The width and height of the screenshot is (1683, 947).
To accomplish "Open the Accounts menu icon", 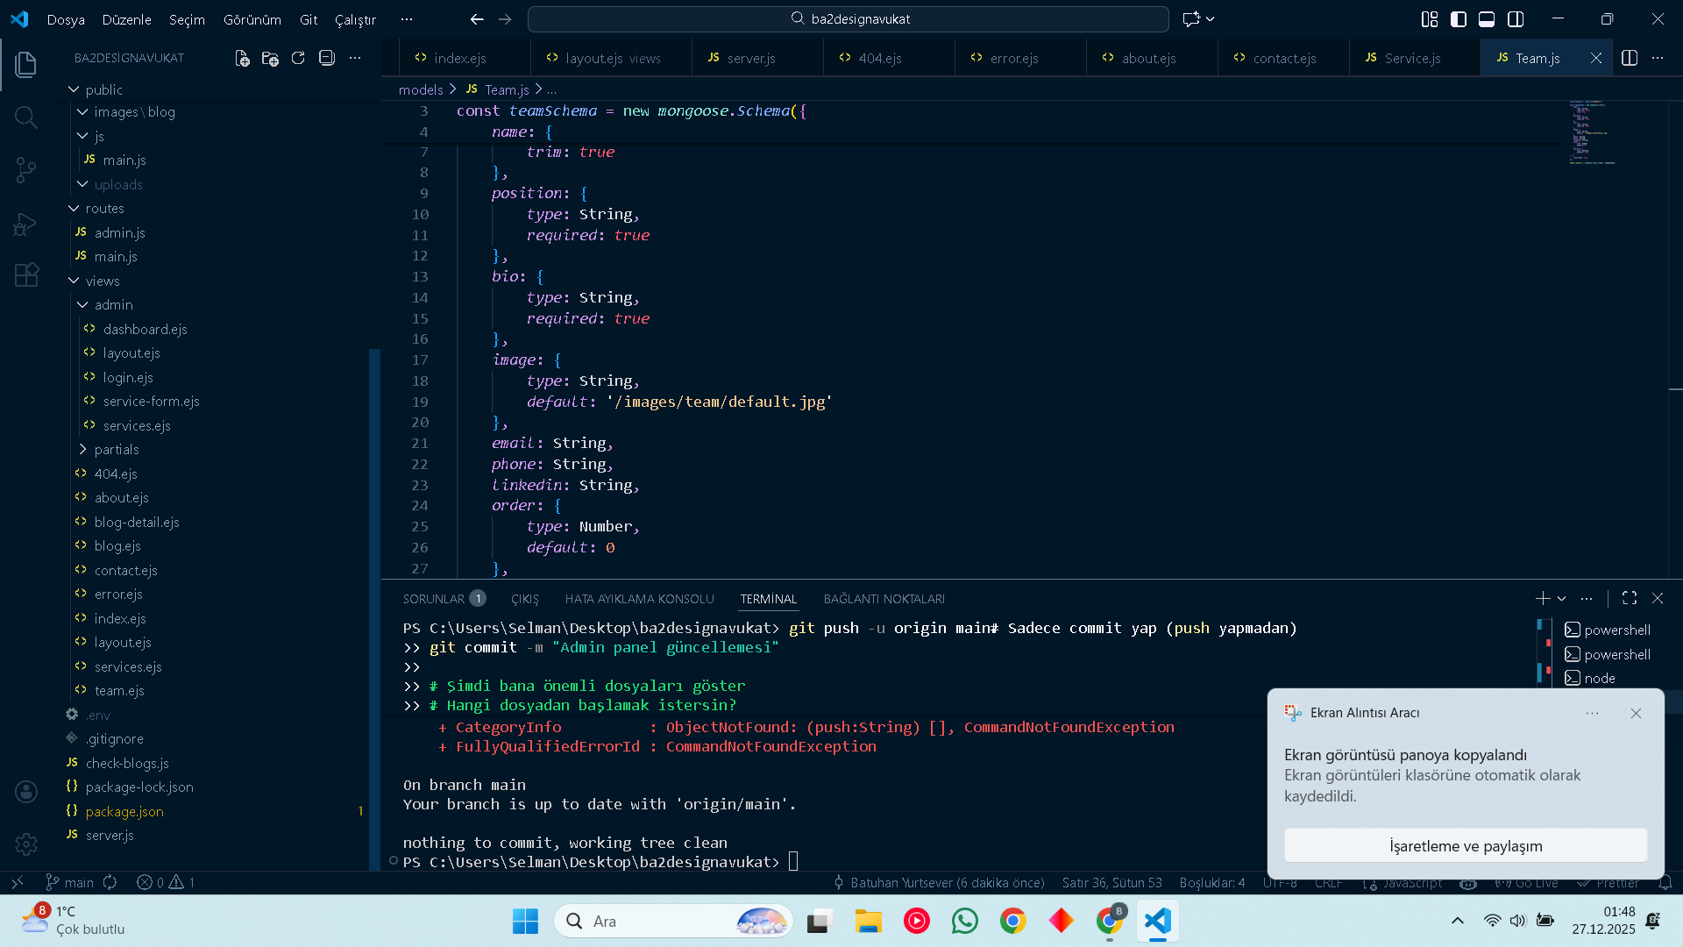I will [x=26, y=792].
